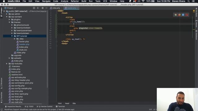Expand the twentynineteen folder
Image resolution: width=198 pixels, height=111 pixels.
pyautogui.click(x=12, y=28)
